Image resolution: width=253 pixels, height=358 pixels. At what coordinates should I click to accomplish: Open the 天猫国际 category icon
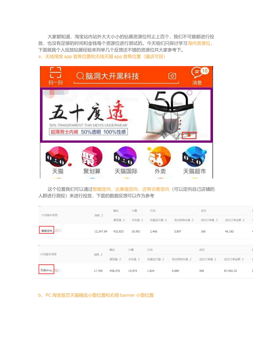click(126, 160)
